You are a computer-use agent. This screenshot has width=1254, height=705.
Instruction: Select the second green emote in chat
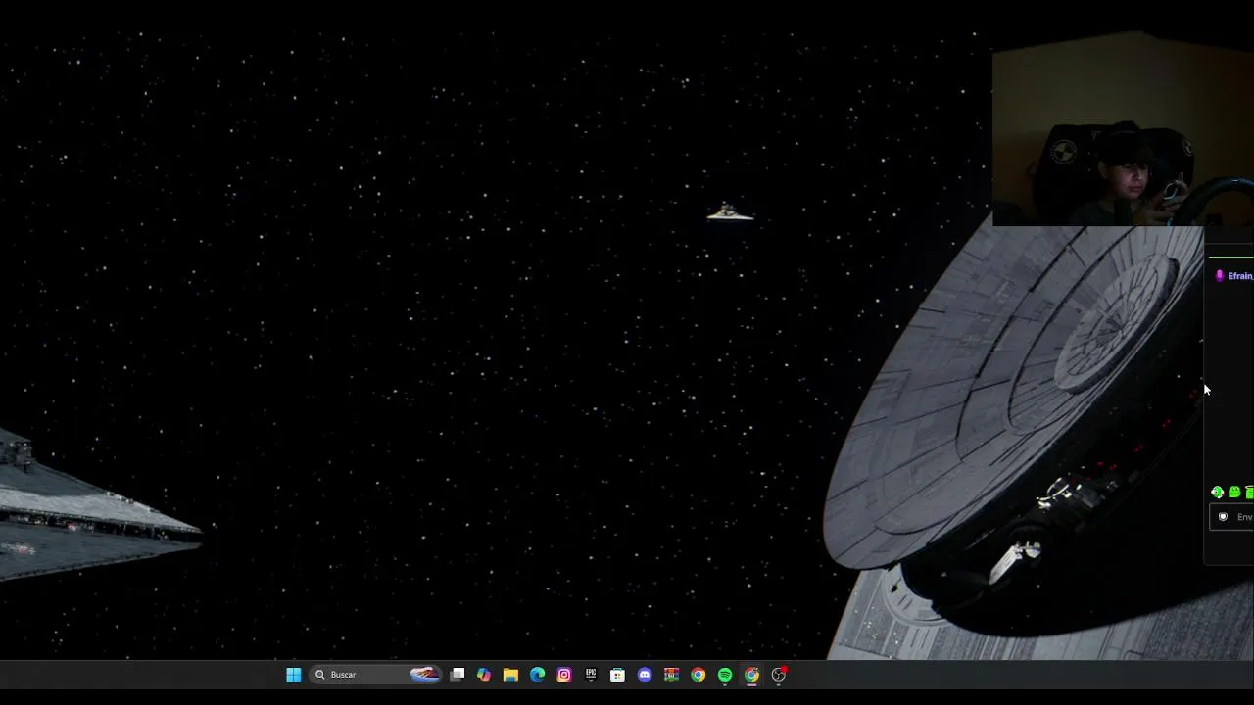coord(1234,493)
